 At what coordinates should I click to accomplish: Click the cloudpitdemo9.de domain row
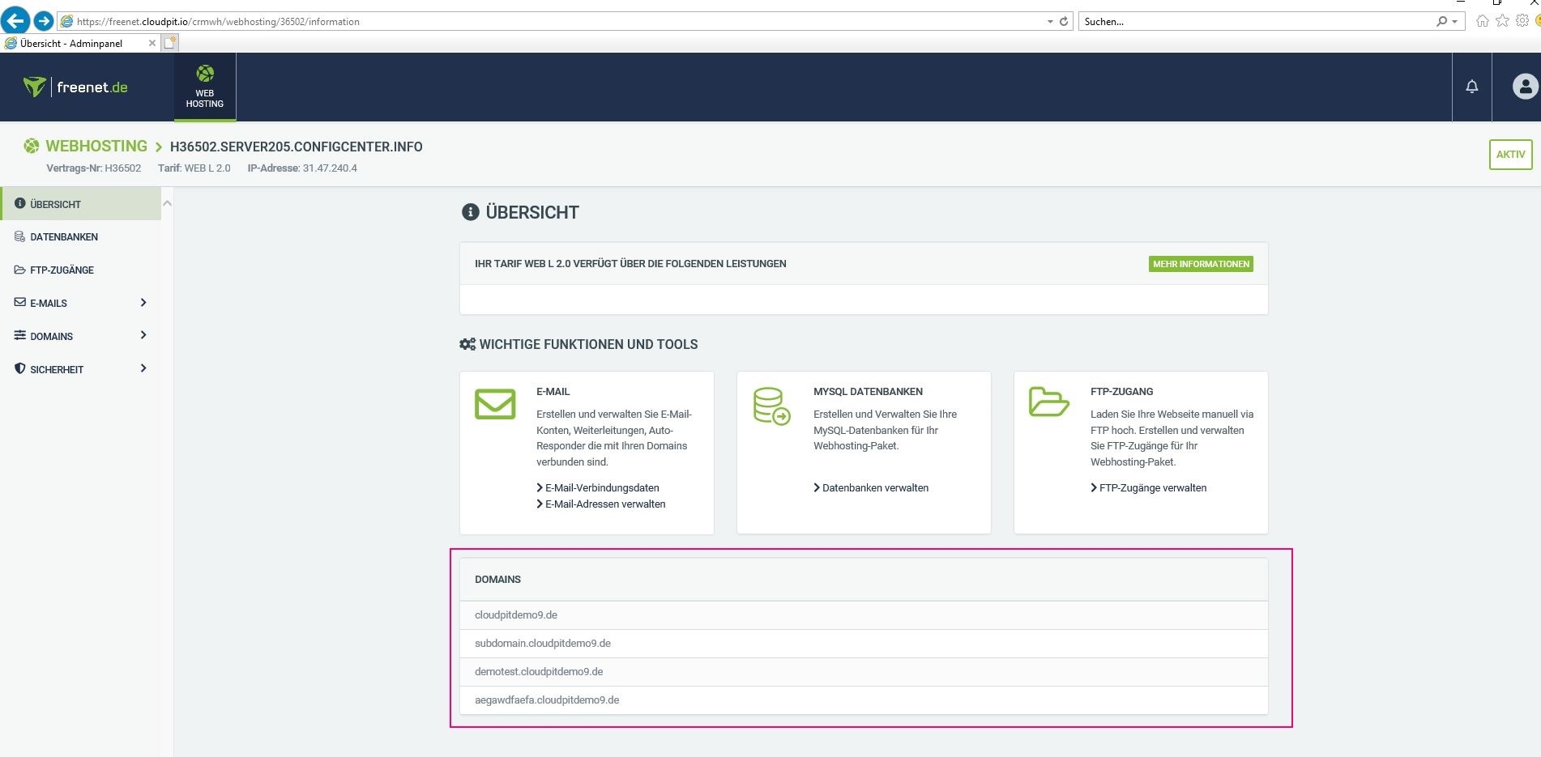[x=516, y=615]
